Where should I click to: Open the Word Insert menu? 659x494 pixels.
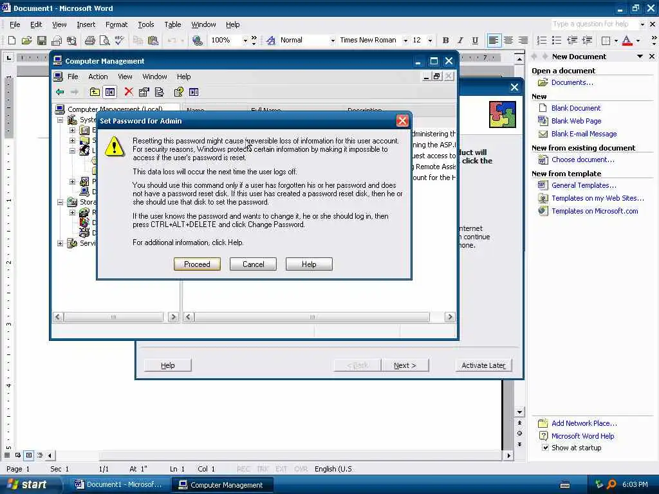pos(86,24)
